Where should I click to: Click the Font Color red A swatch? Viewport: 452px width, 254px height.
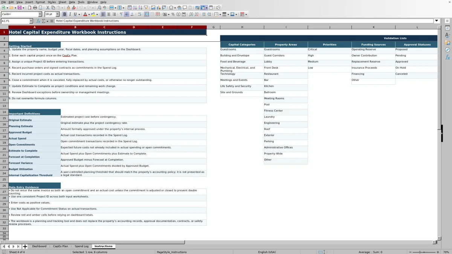[85, 14]
